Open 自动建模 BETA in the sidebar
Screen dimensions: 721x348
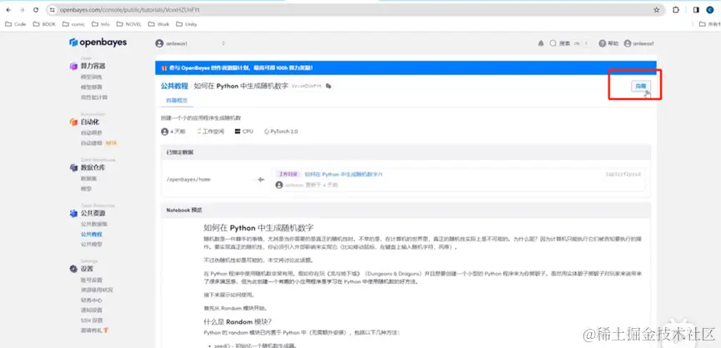98,143
